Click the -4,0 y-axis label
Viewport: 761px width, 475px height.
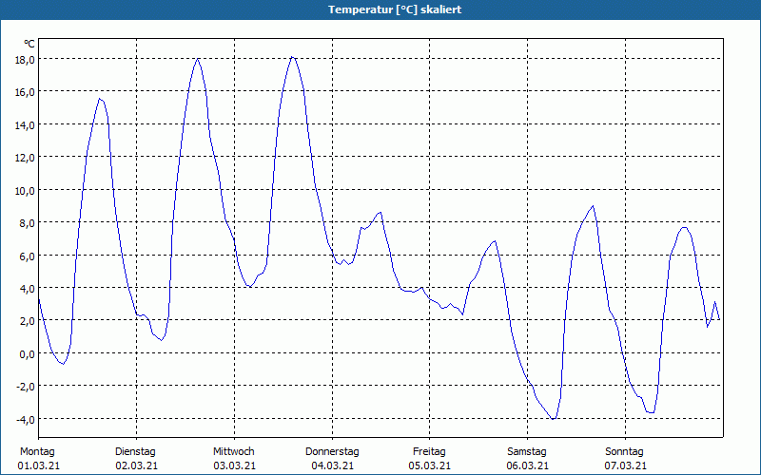(x=23, y=419)
